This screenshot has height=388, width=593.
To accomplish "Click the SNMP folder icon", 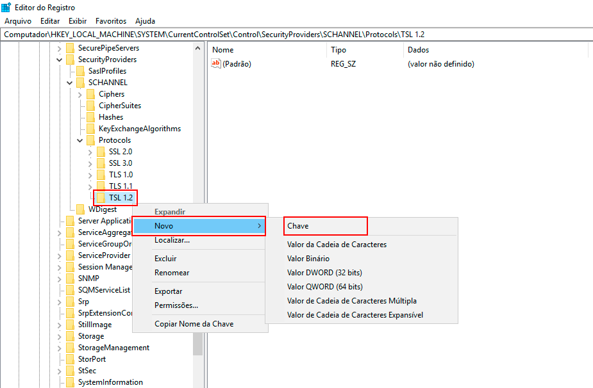I will [71, 279].
